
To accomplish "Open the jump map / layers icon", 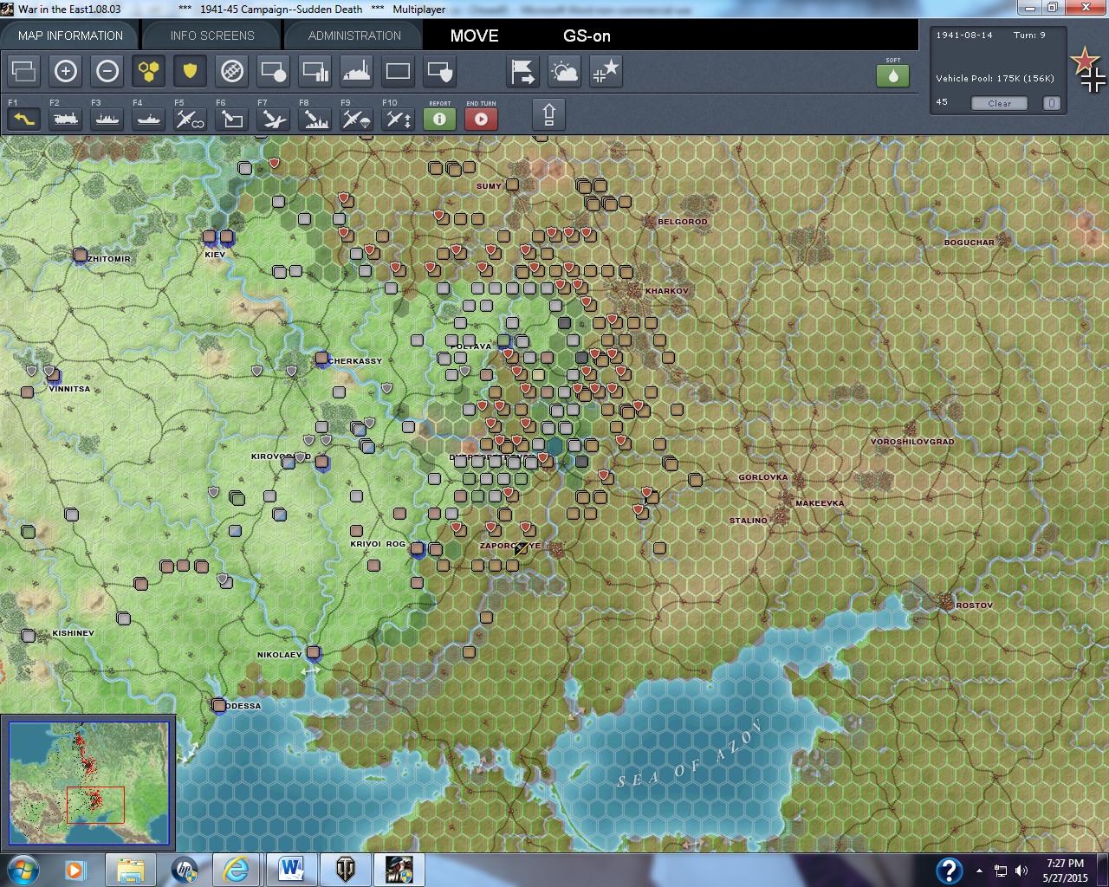I will click(x=24, y=71).
